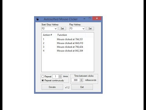
Task: Click the Function column header
Action: coord(71,35)
